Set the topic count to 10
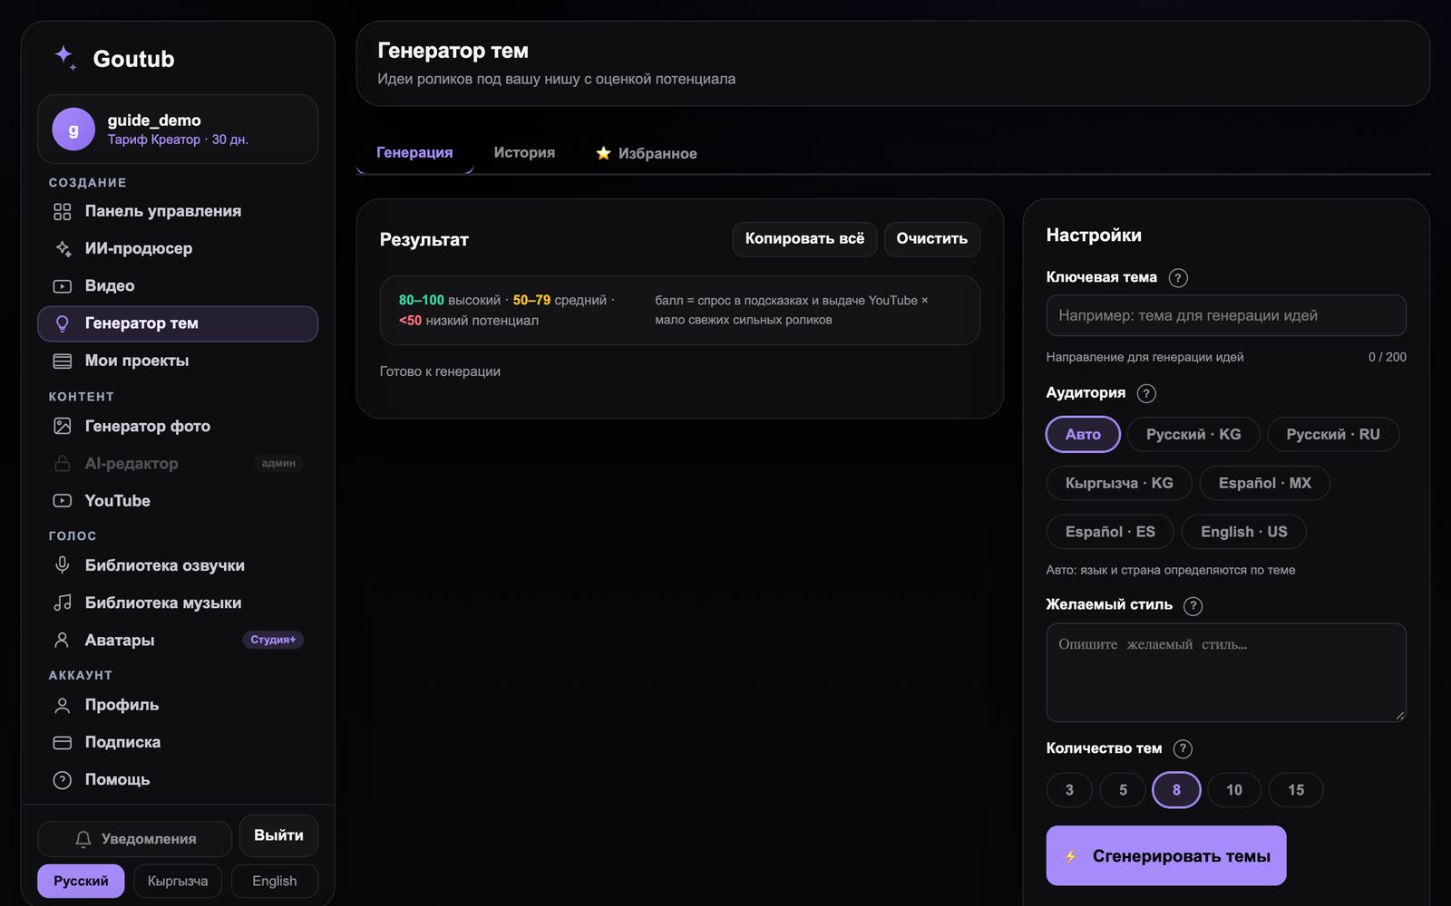 [x=1234, y=790]
